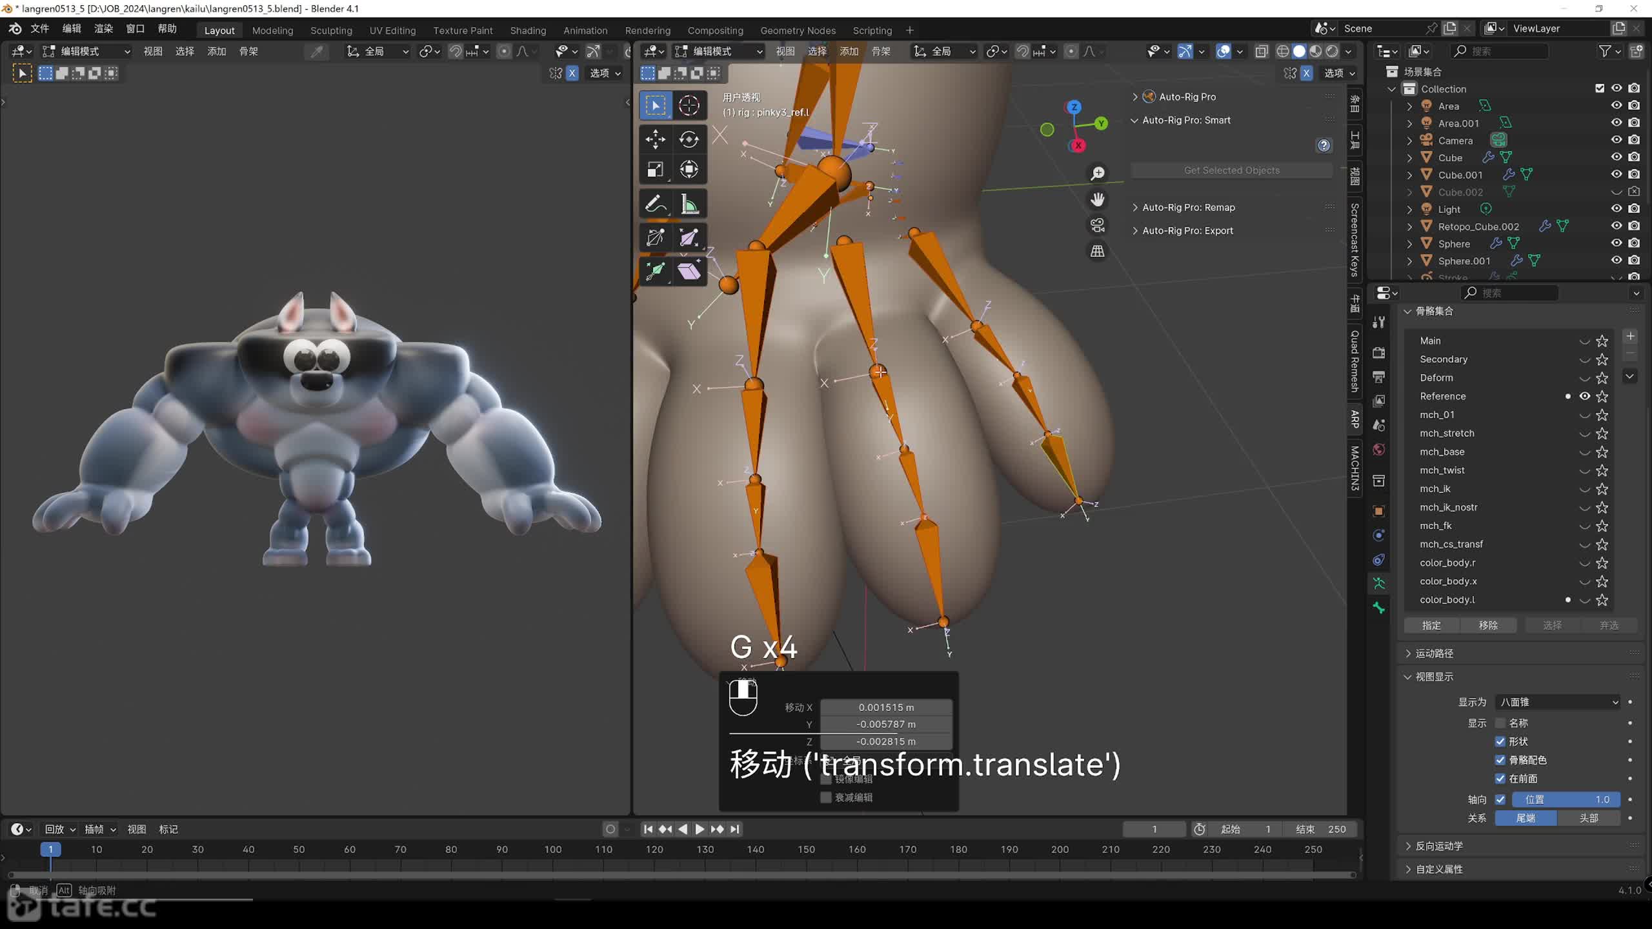Select the Annotate tool
The image size is (1652, 929).
655,205
